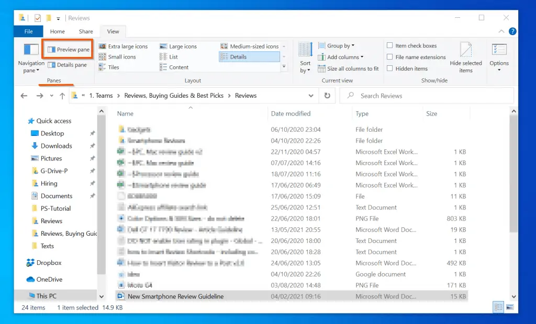Toggle the Preview pane button
This screenshot has height=324, width=536.
[69, 50]
